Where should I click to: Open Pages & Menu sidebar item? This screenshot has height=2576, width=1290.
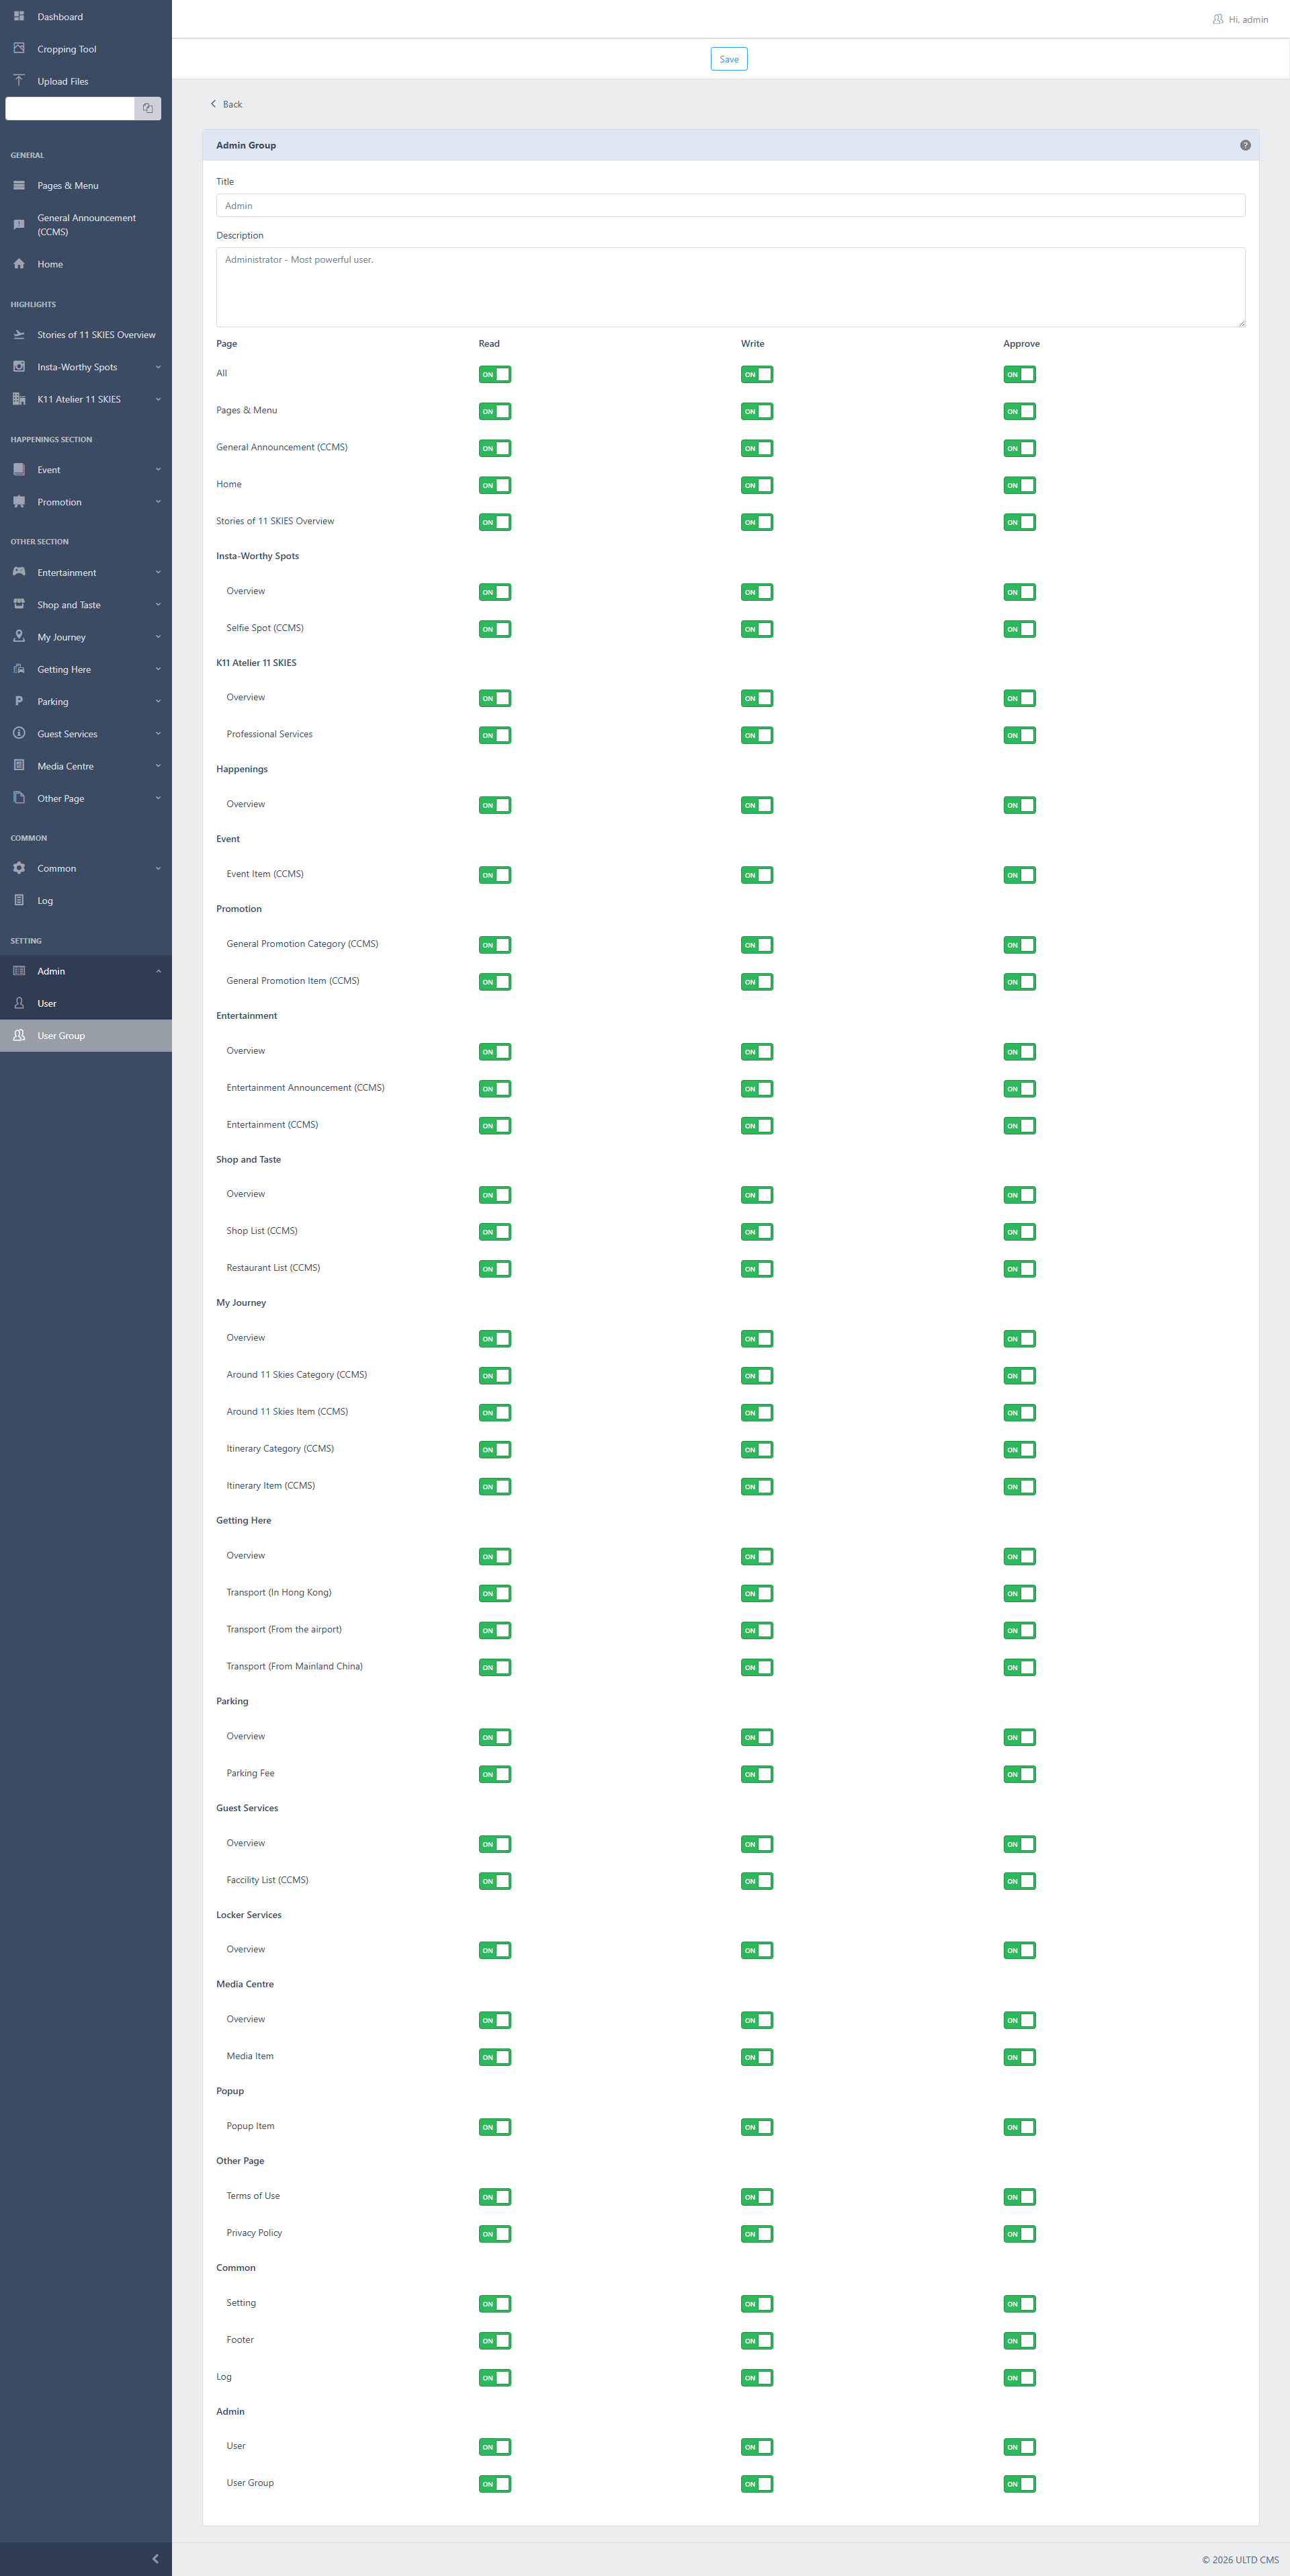pyautogui.click(x=67, y=185)
